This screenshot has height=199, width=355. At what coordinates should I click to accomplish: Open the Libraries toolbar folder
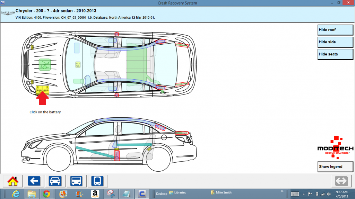(x=177, y=193)
